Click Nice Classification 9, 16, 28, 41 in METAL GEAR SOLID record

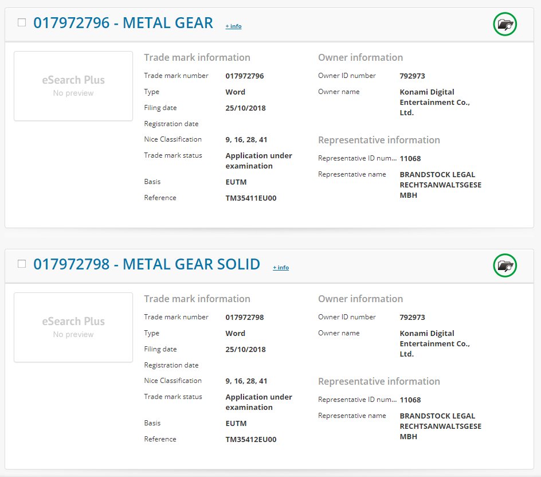pyautogui.click(x=246, y=381)
